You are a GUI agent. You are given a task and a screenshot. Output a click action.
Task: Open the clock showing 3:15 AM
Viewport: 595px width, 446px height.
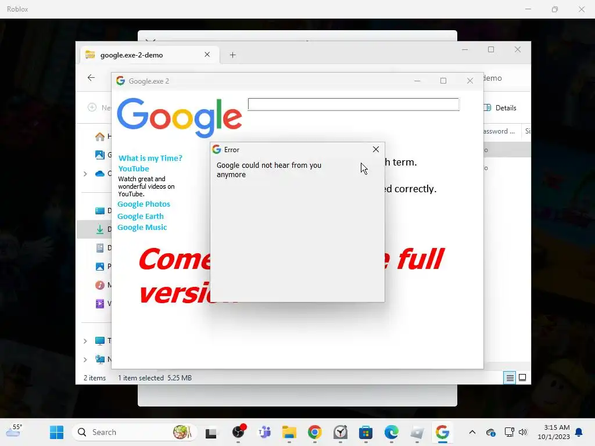click(554, 432)
